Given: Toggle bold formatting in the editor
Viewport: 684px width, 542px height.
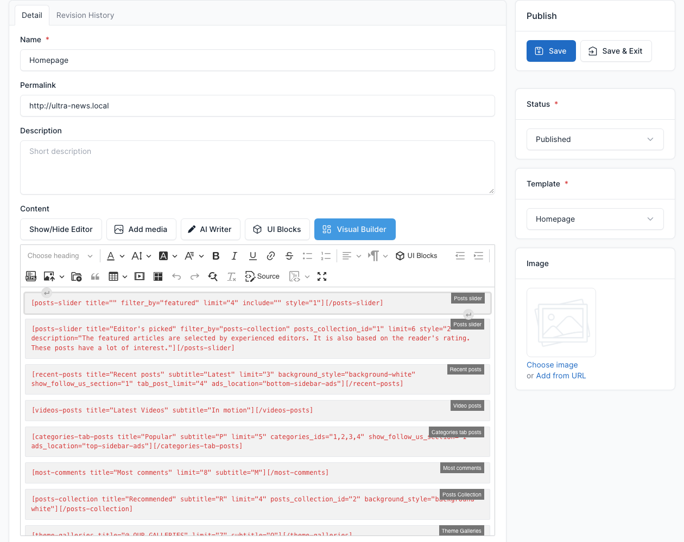Looking at the screenshot, I should (216, 256).
